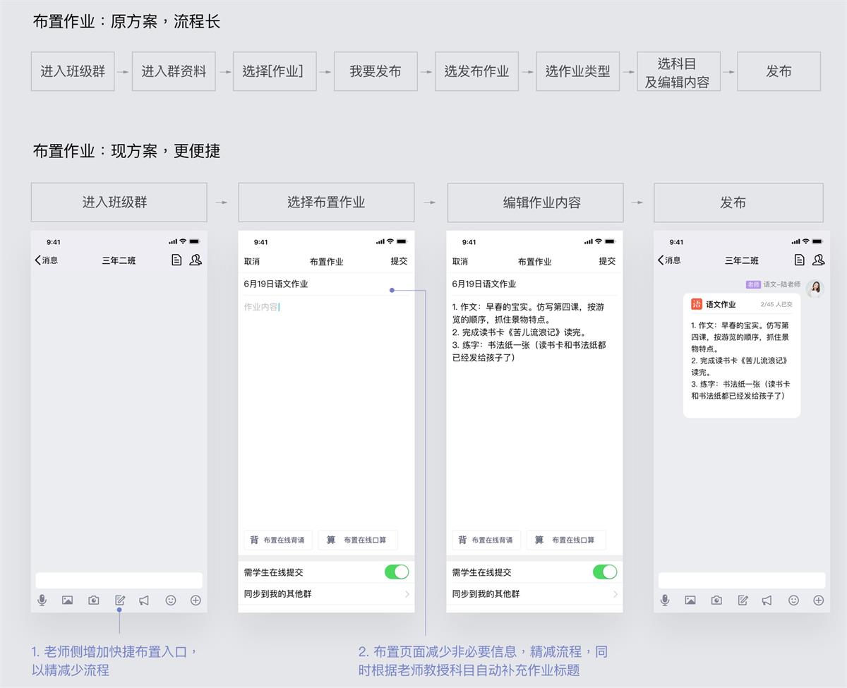Tap image icon in 发布 chat screen
This screenshot has width=847, height=688.
tap(690, 601)
